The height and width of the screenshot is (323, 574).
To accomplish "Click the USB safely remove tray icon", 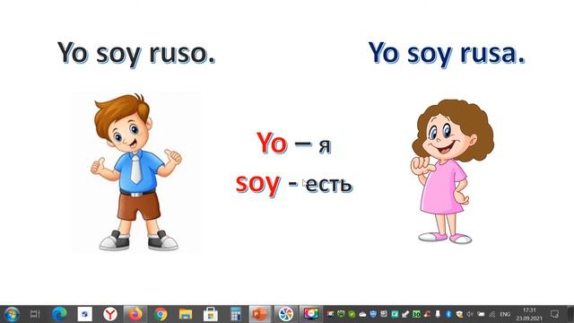I will point(438,314).
